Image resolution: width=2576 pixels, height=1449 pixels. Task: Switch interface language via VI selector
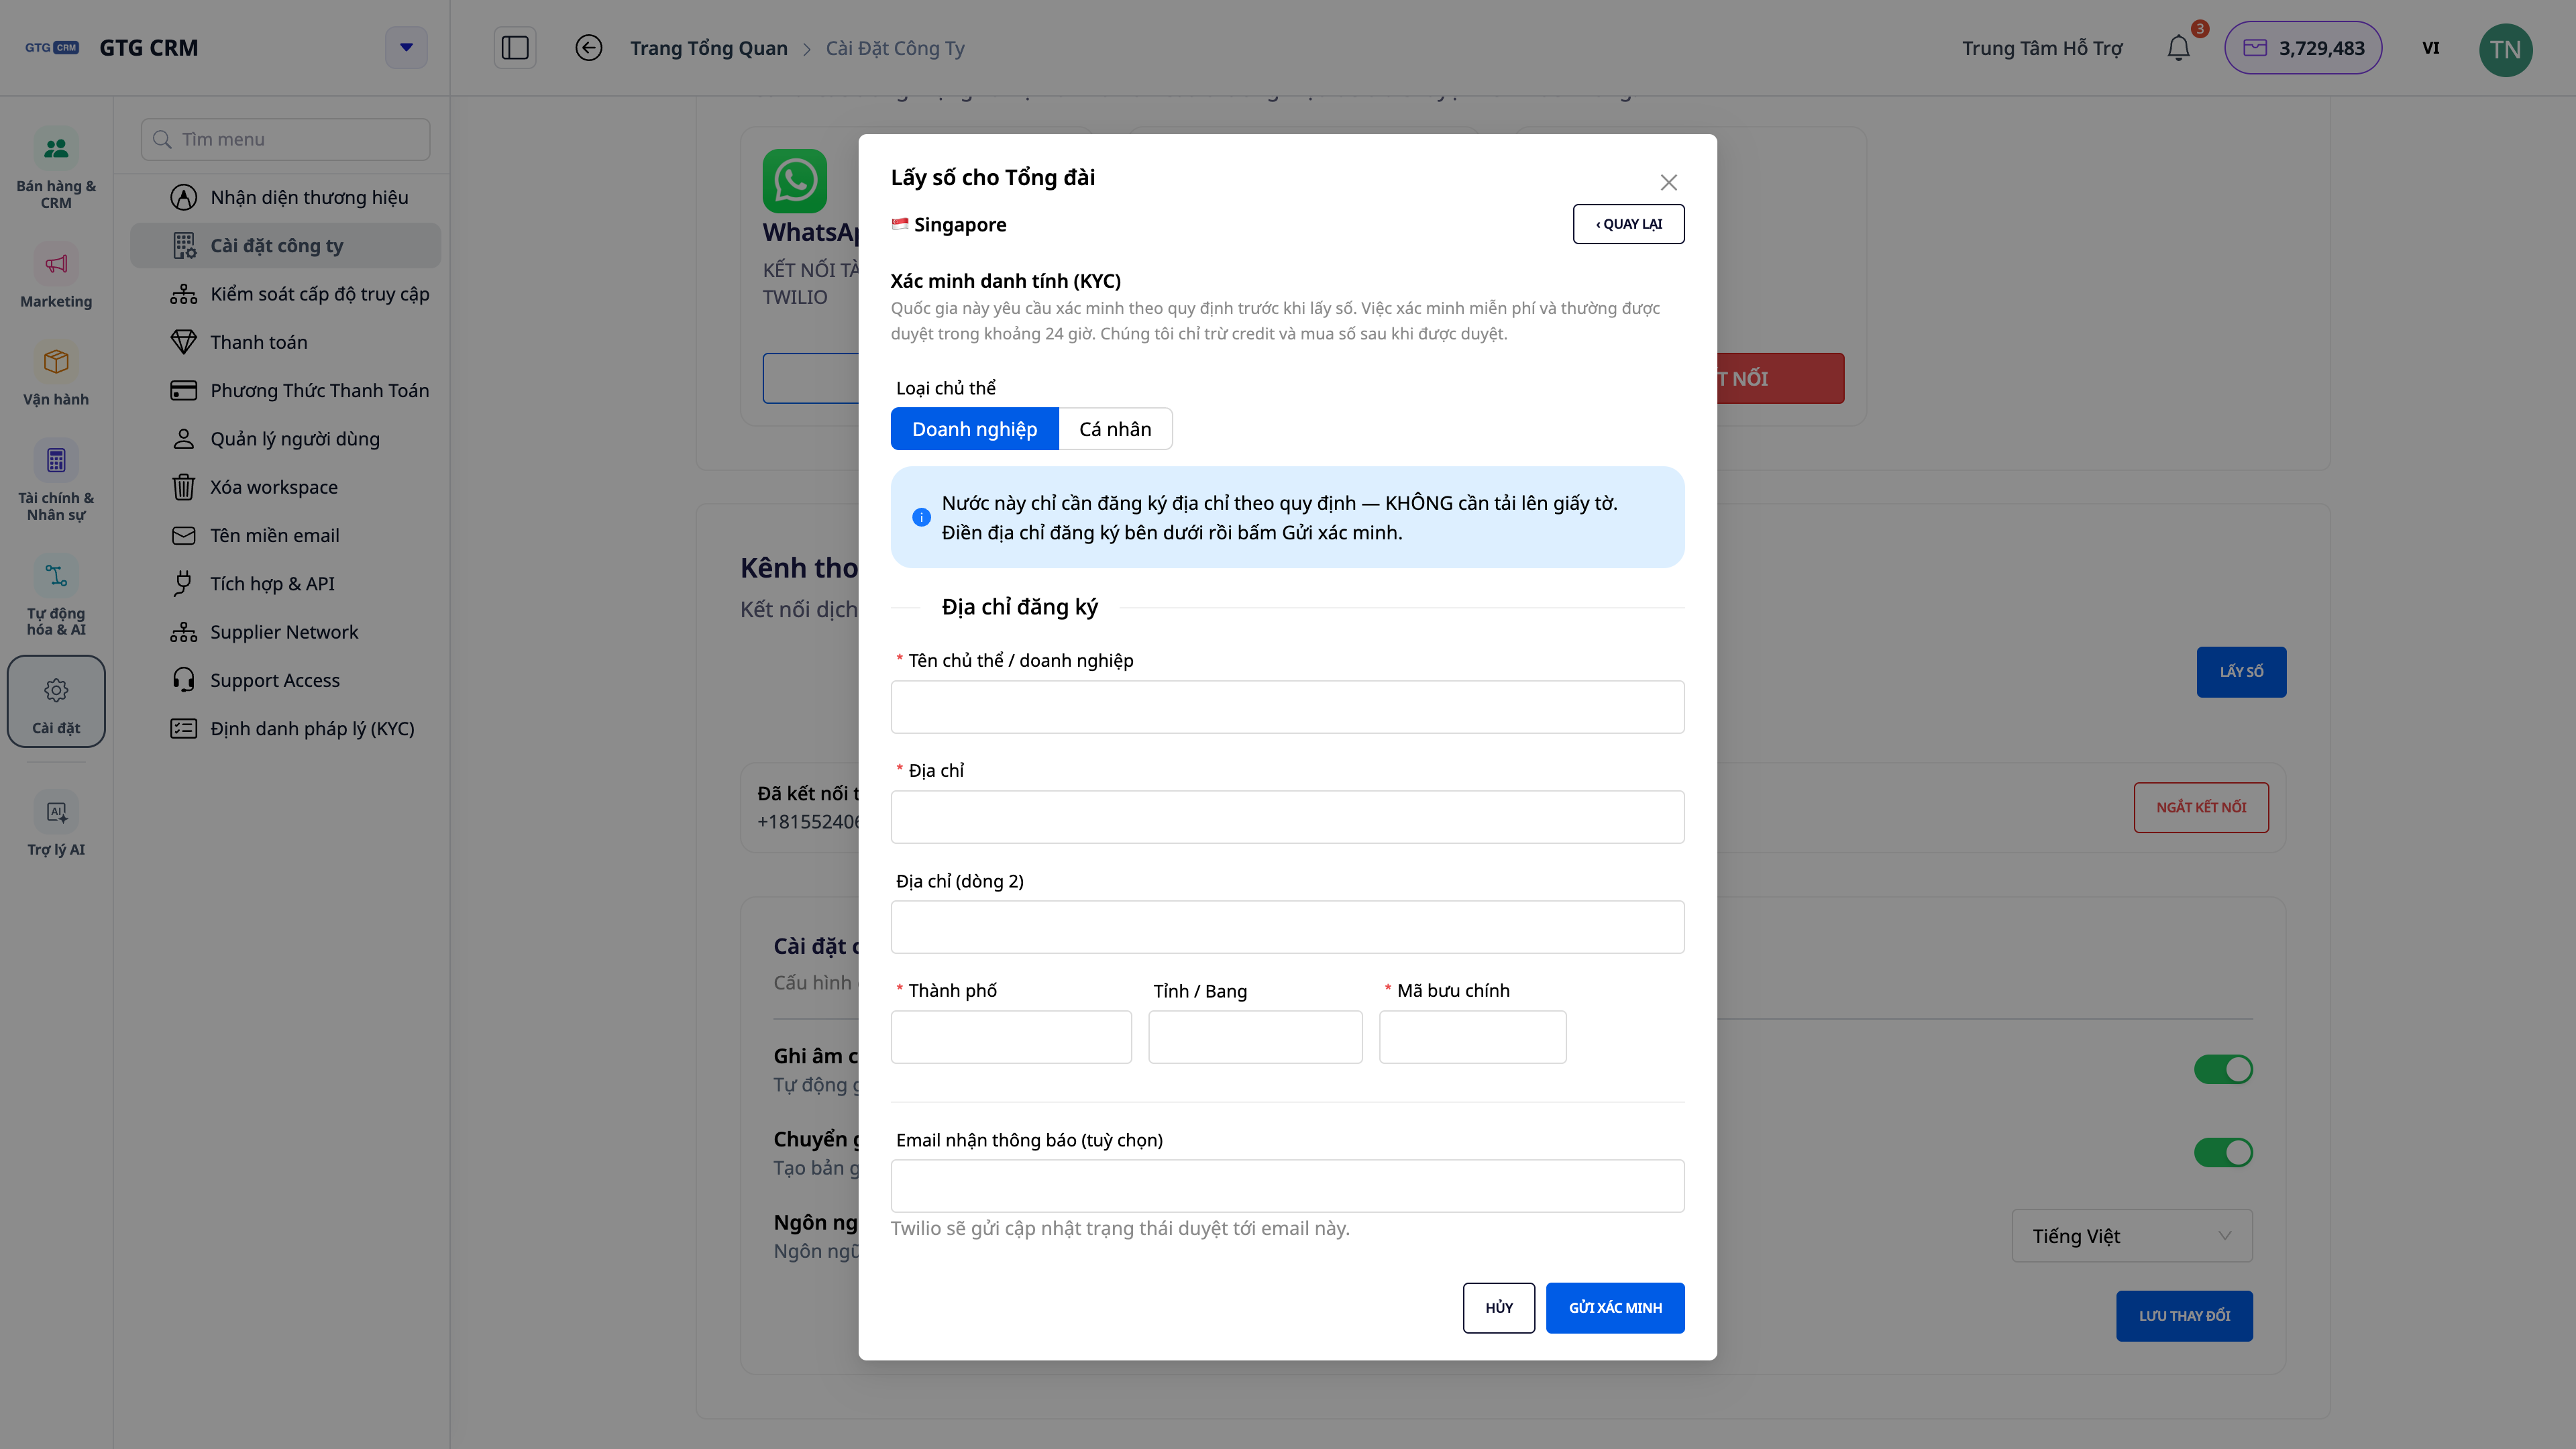2431,48
